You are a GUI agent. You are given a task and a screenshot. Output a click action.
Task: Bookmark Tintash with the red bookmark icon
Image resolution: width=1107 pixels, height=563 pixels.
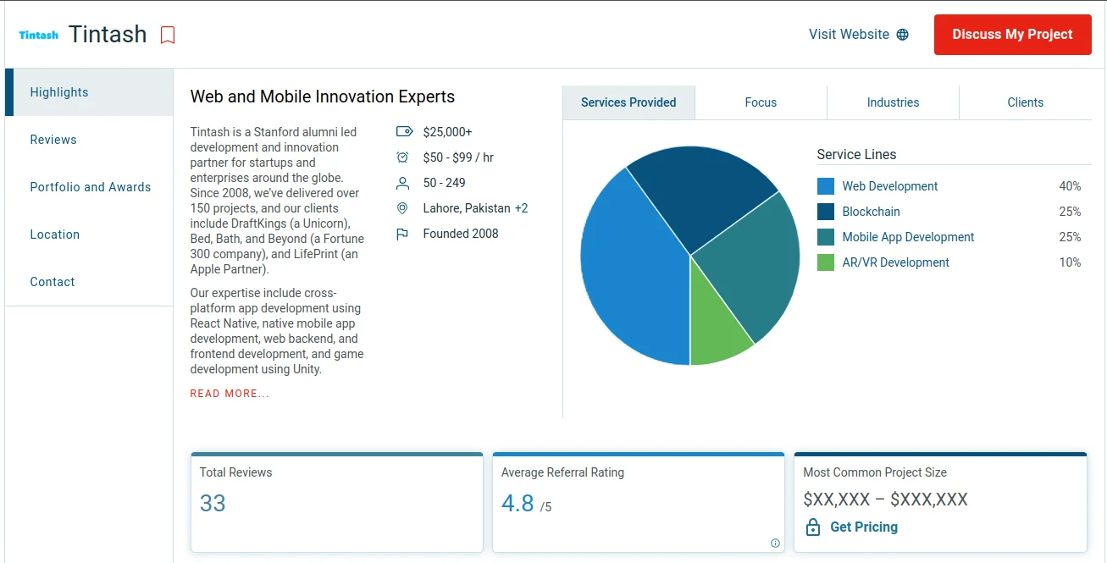click(168, 35)
